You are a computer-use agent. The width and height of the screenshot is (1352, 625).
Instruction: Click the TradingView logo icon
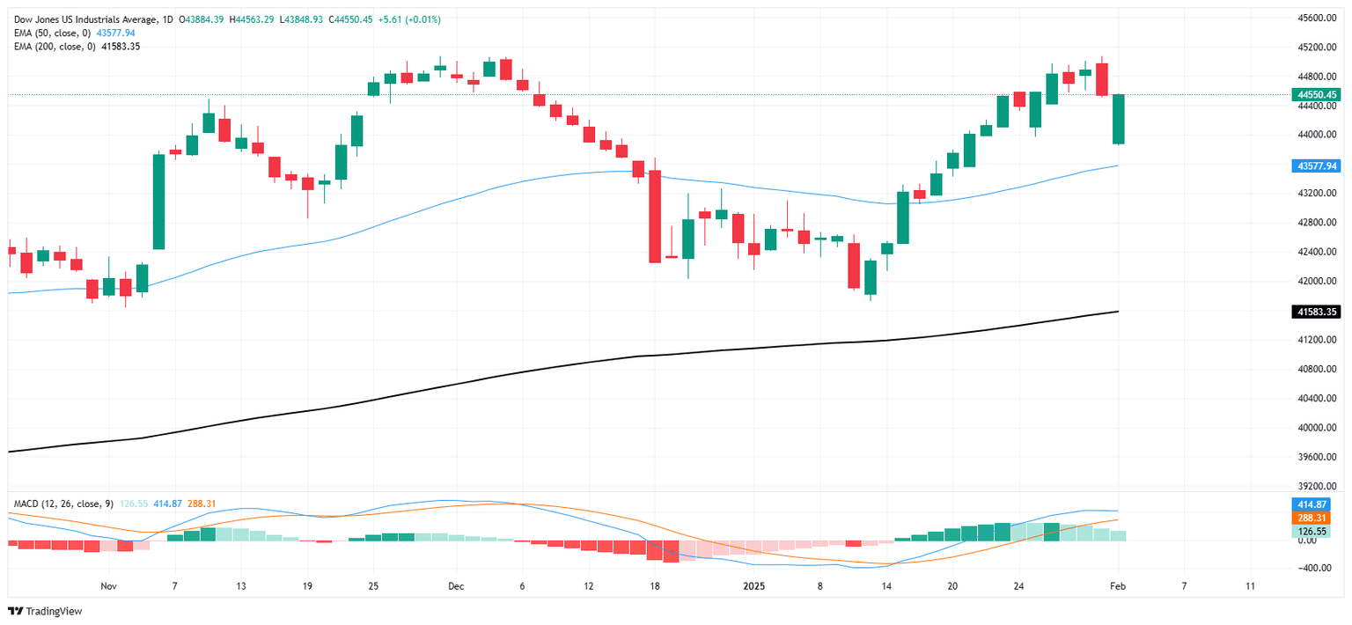[x=15, y=611]
